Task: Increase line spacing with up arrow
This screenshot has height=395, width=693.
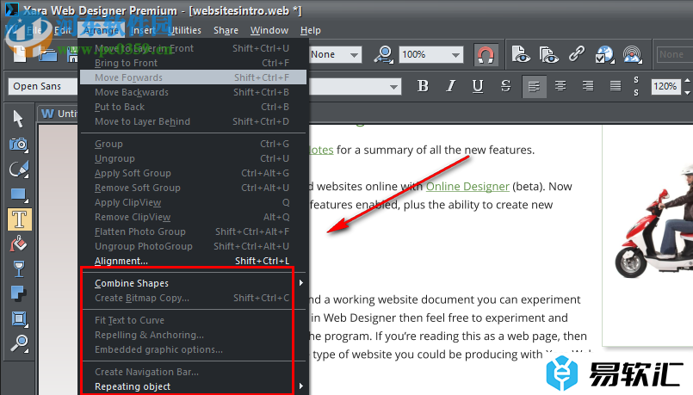Action: click(x=687, y=81)
